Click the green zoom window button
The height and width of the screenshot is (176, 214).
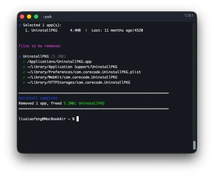point(36,17)
